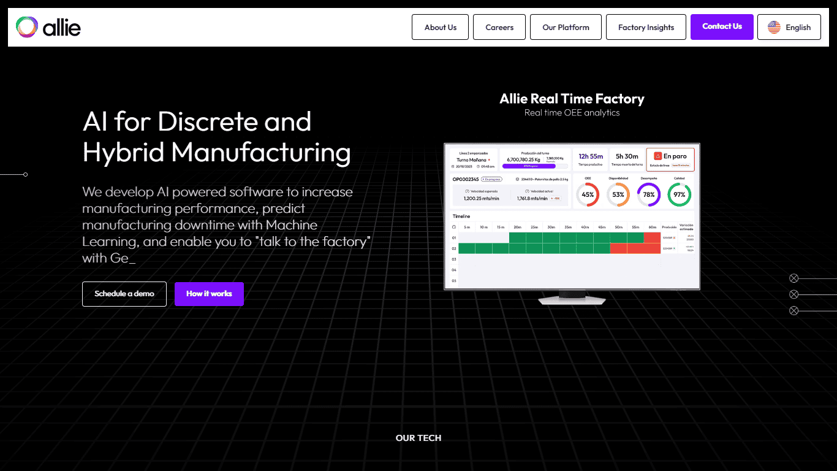Click the Schedule a demo button
837x471 pixels.
click(124, 294)
